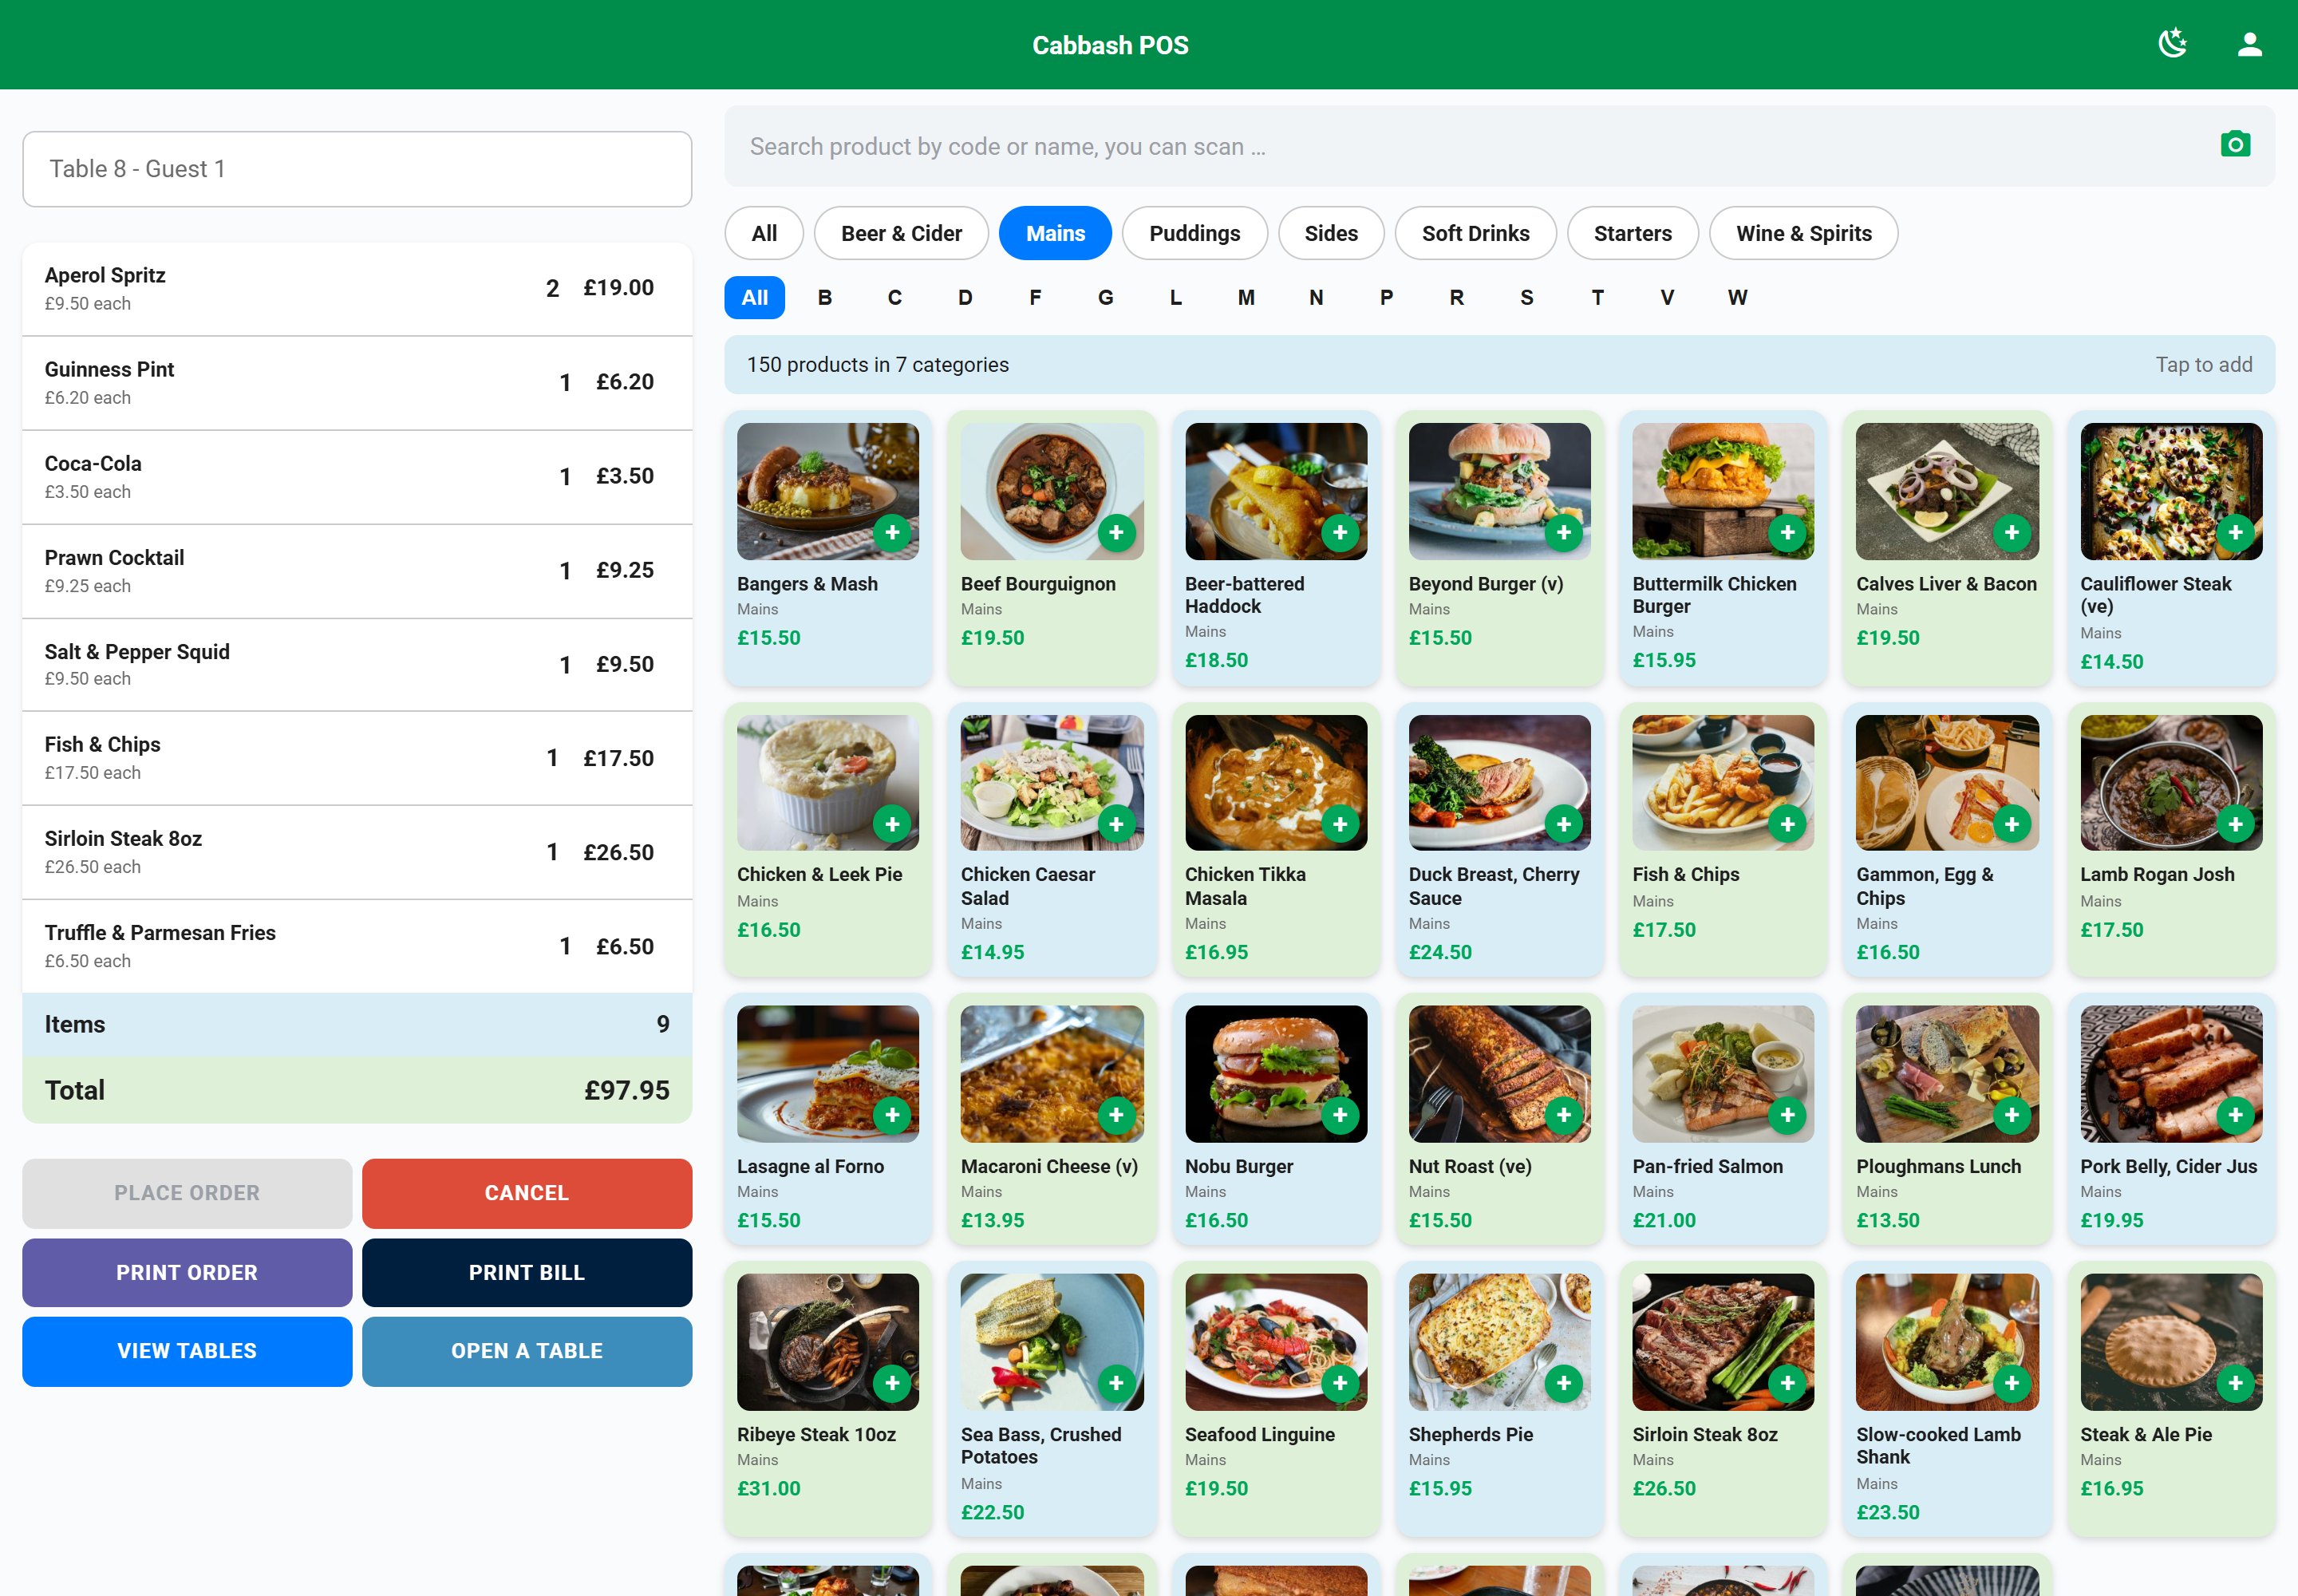Add Beyond Burger (v) via plus icon

[x=1564, y=533]
